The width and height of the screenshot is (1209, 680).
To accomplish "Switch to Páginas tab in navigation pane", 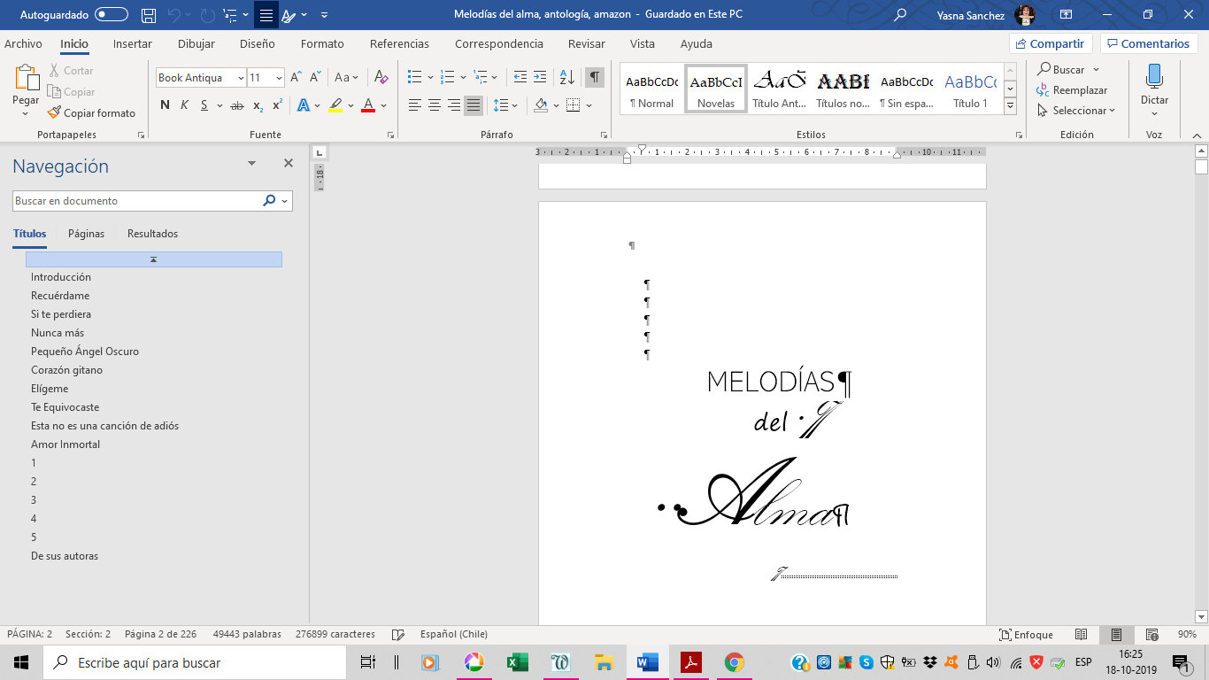I will click(86, 234).
